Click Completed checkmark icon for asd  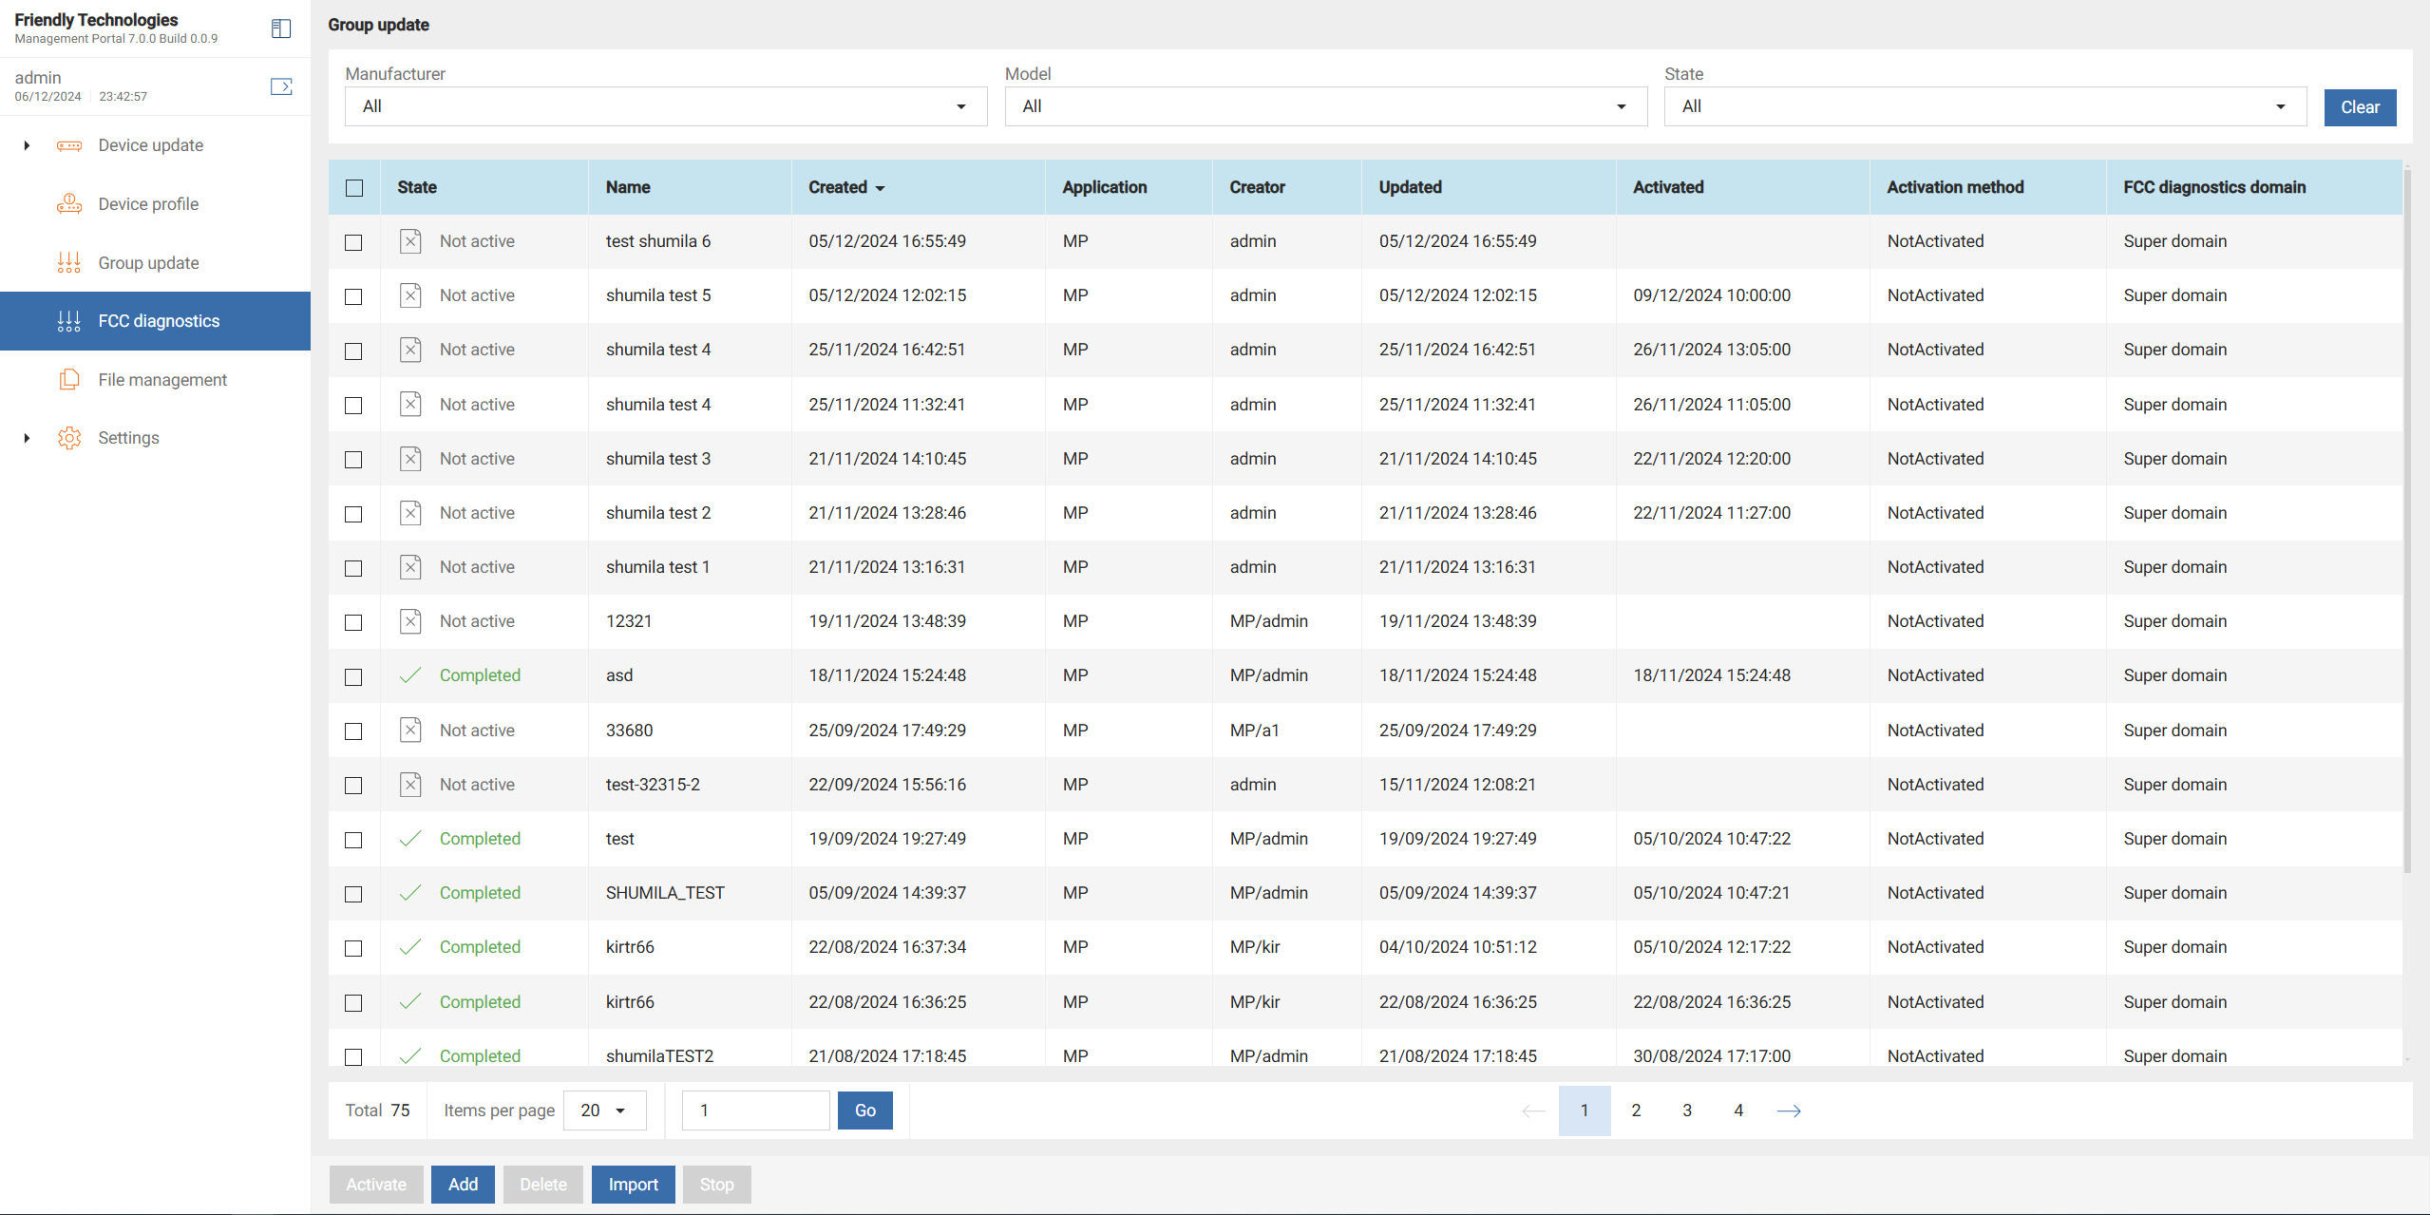click(x=410, y=675)
